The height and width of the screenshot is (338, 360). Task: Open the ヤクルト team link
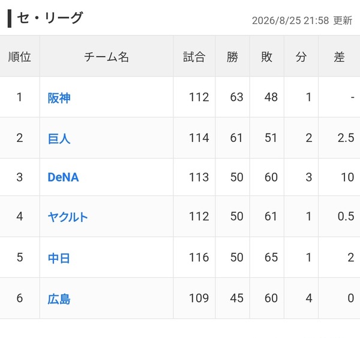[68, 217]
